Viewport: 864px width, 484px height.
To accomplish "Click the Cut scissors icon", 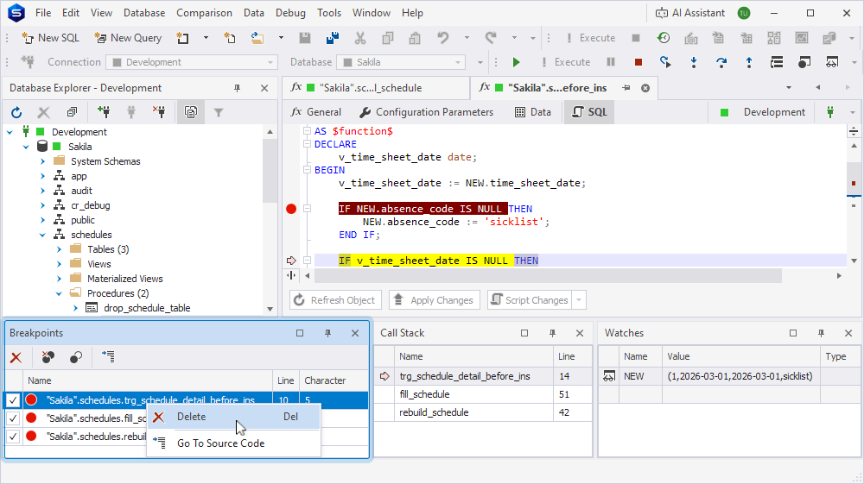I will point(359,38).
